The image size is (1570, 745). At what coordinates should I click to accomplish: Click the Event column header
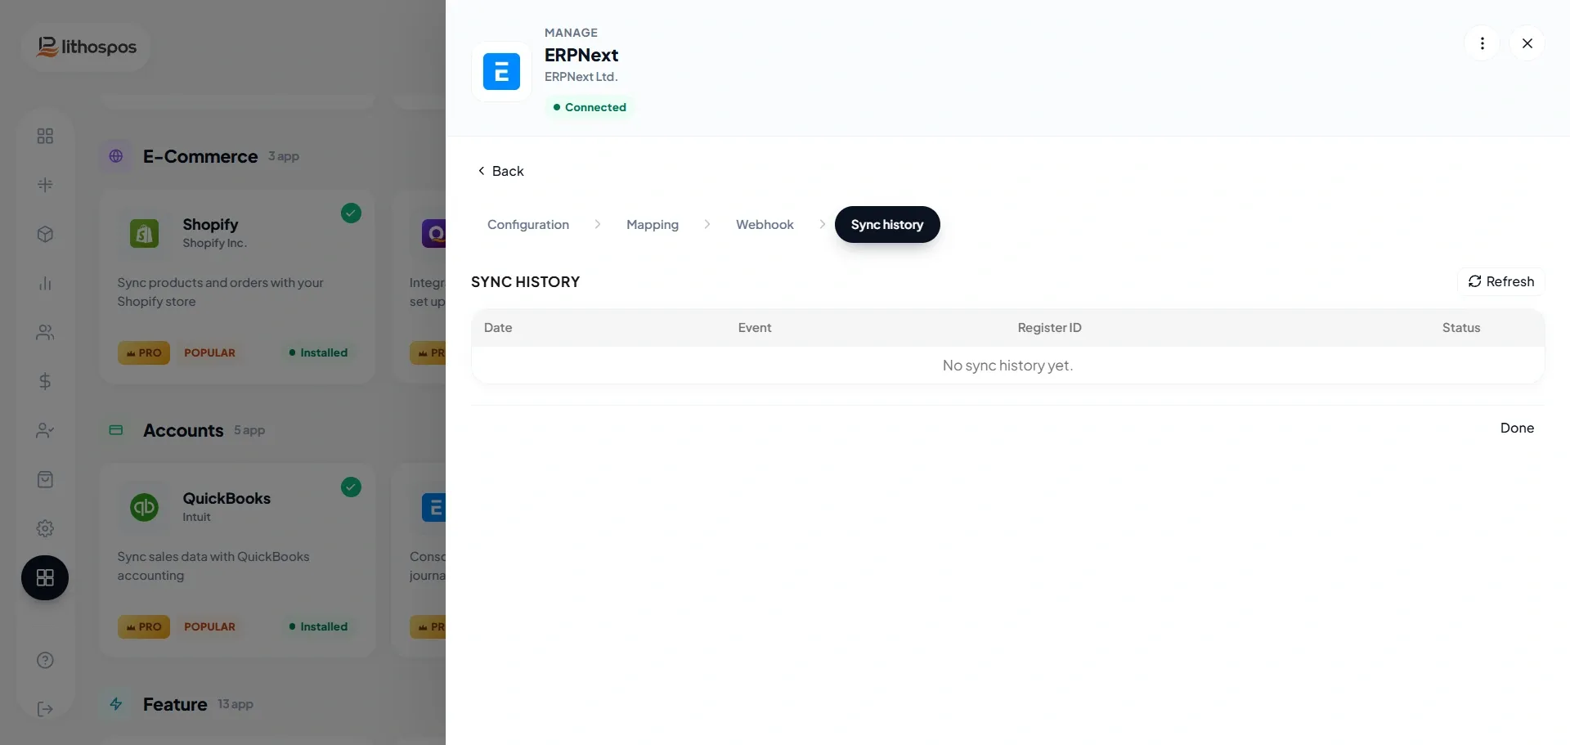(x=755, y=328)
